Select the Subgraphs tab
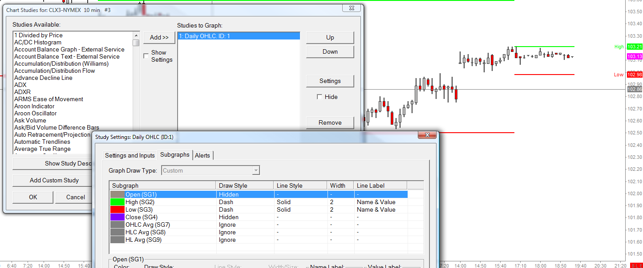Image resolution: width=643 pixels, height=268 pixels. pyautogui.click(x=175, y=154)
